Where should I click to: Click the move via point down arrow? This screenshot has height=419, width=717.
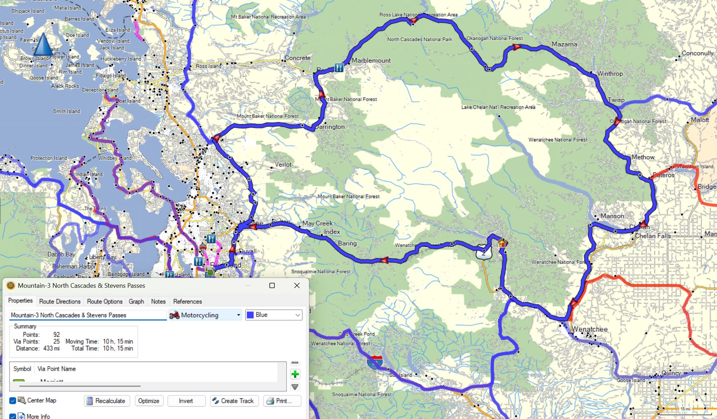point(295,387)
